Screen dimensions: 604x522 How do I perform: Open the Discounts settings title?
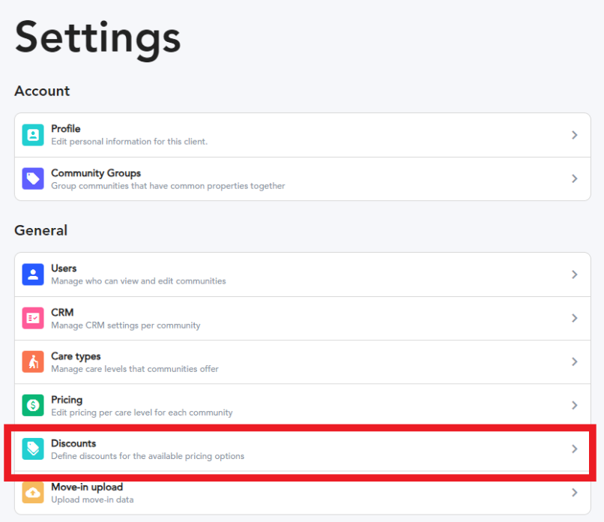(x=73, y=443)
